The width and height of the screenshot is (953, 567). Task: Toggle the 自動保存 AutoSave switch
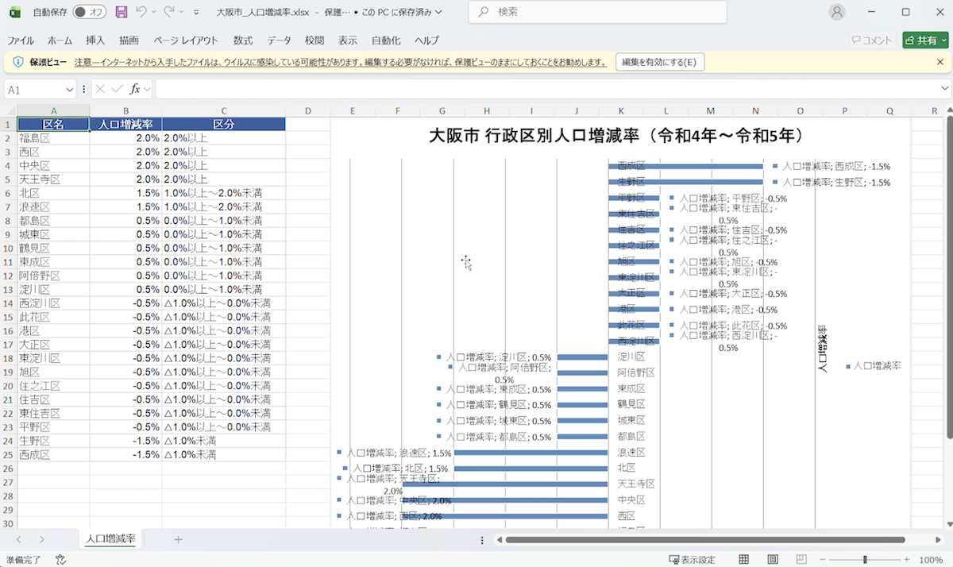[x=90, y=12]
